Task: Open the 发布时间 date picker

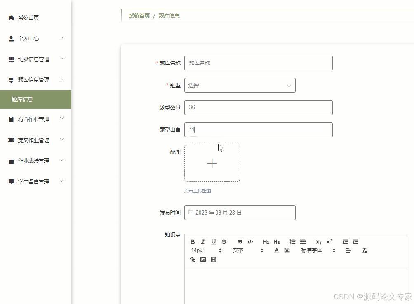Action: (x=240, y=213)
